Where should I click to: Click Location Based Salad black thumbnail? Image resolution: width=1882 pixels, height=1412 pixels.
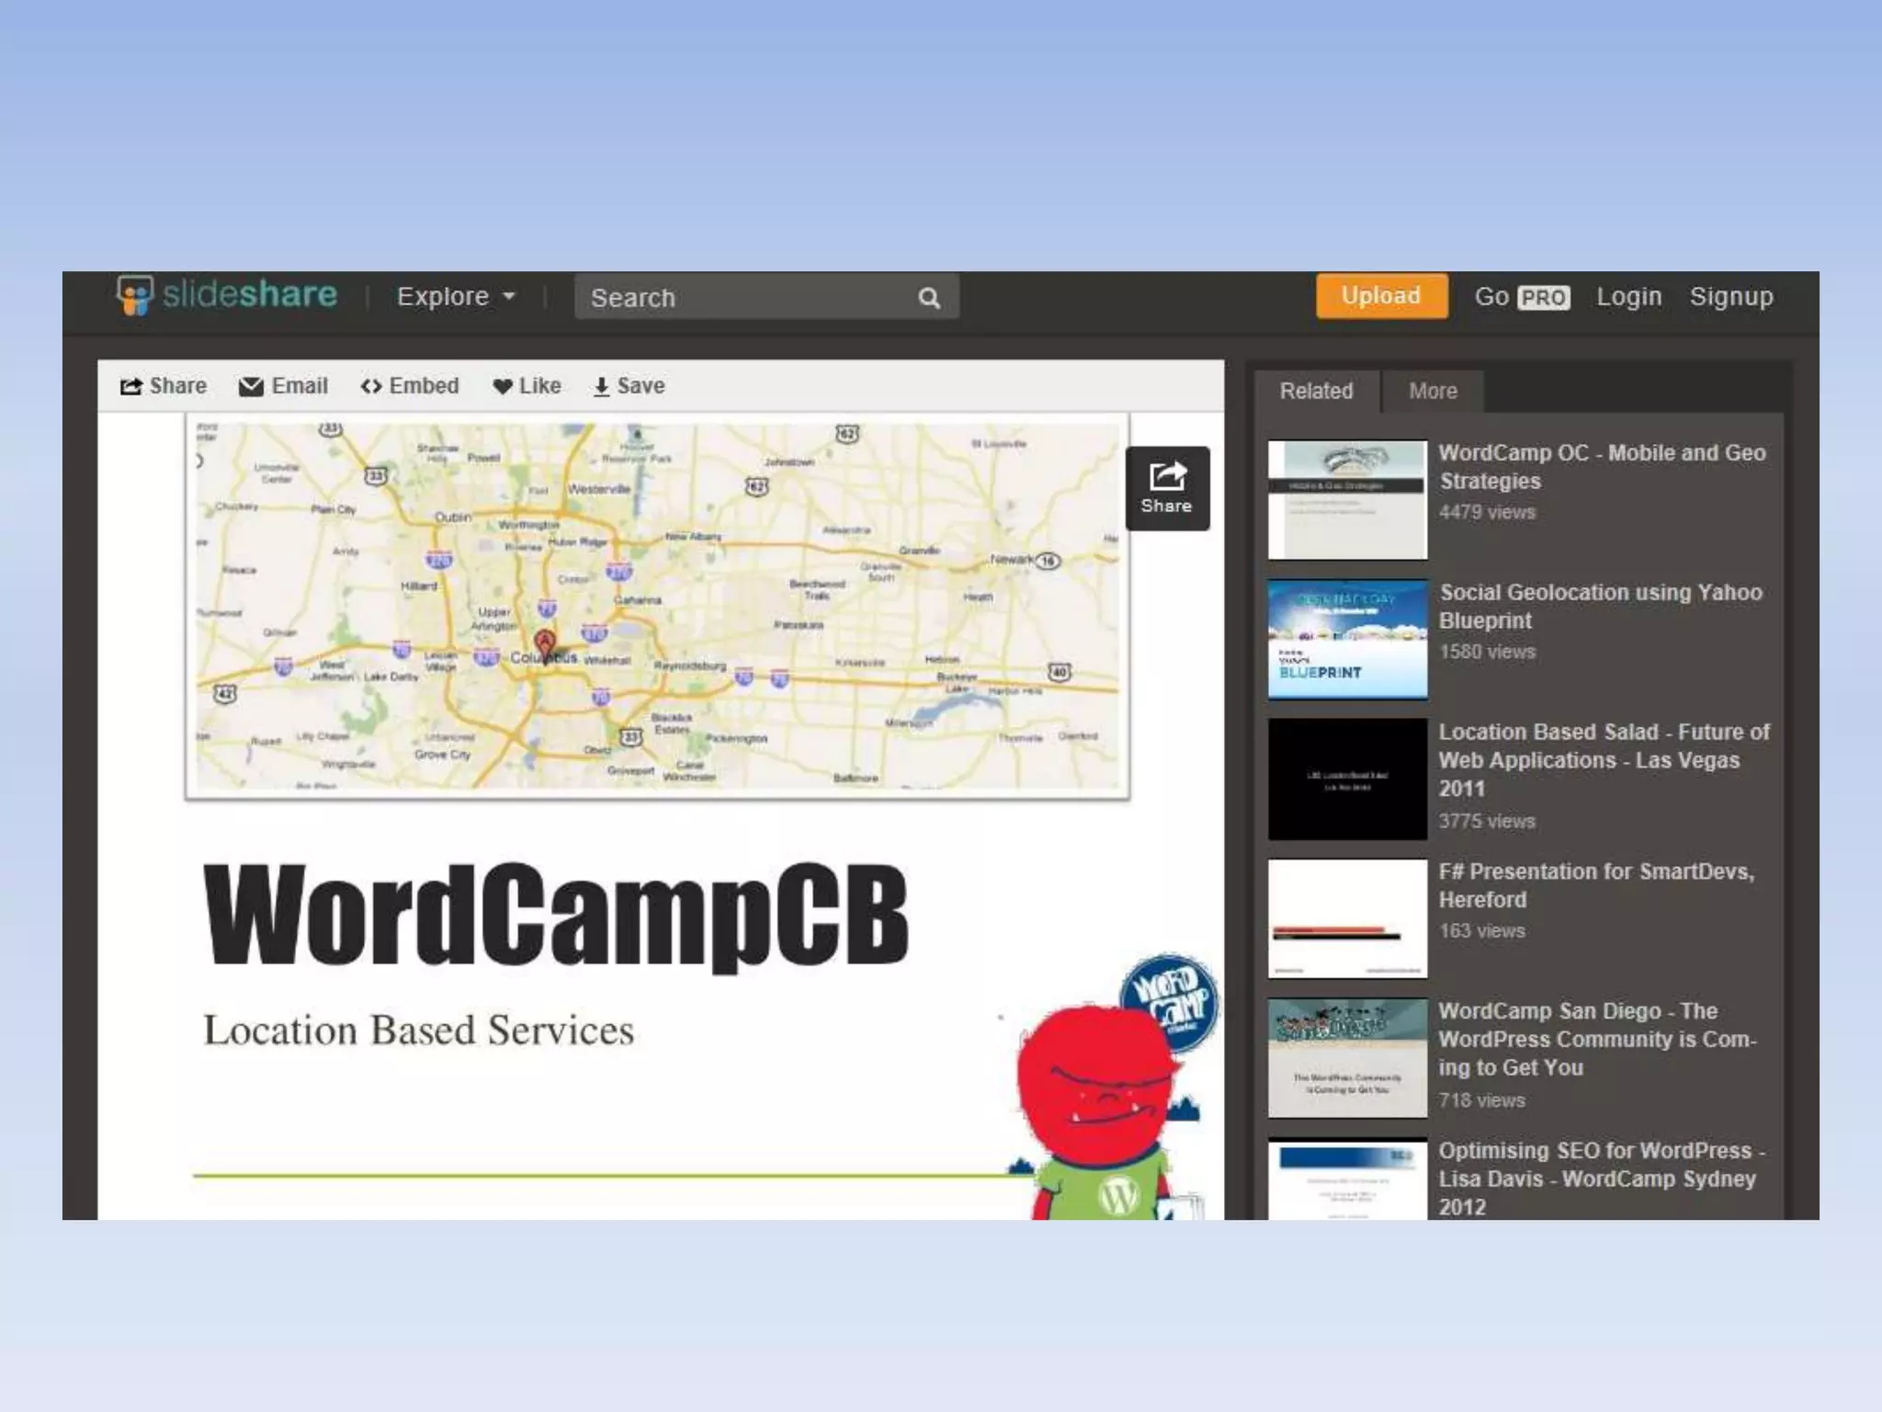coord(1347,779)
